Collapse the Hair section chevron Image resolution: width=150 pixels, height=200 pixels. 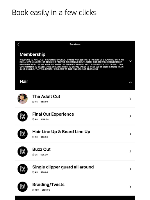tap(130, 82)
